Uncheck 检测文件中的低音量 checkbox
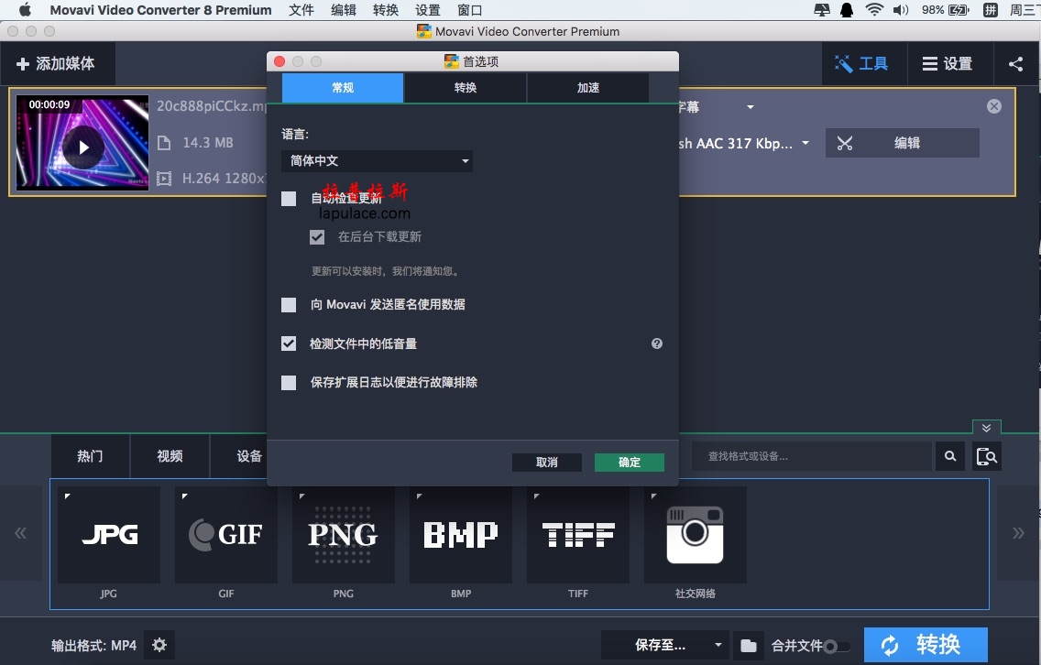The height and width of the screenshot is (665, 1041). click(x=289, y=343)
